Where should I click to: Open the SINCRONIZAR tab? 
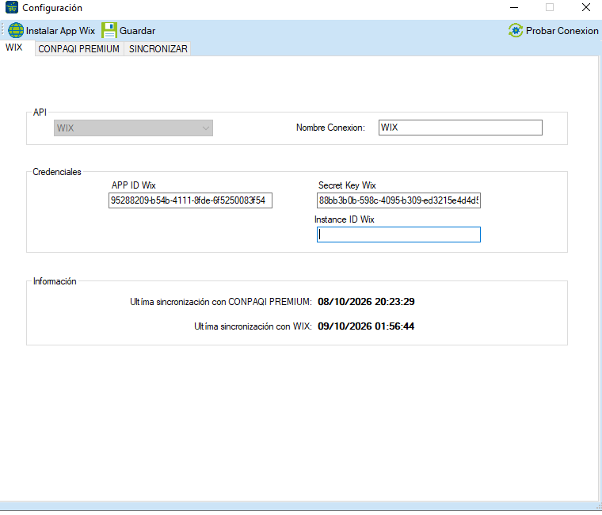pyautogui.click(x=158, y=49)
